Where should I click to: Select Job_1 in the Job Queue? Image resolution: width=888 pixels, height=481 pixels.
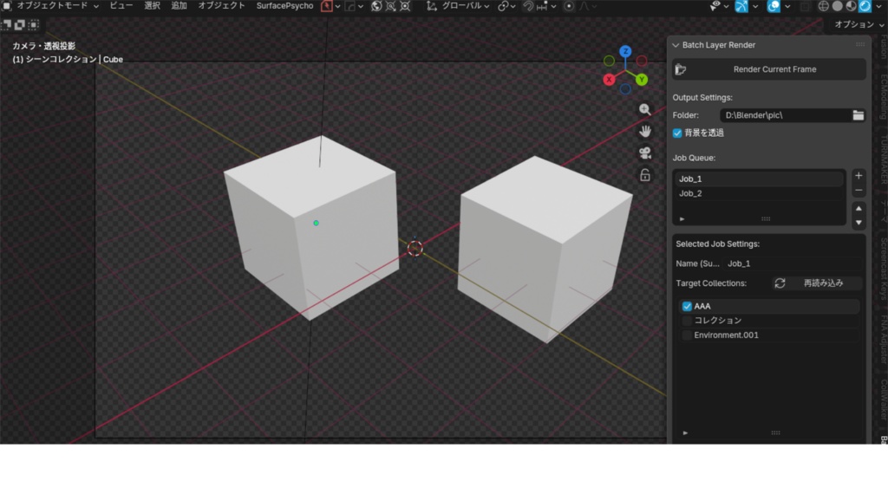coord(759,179)
